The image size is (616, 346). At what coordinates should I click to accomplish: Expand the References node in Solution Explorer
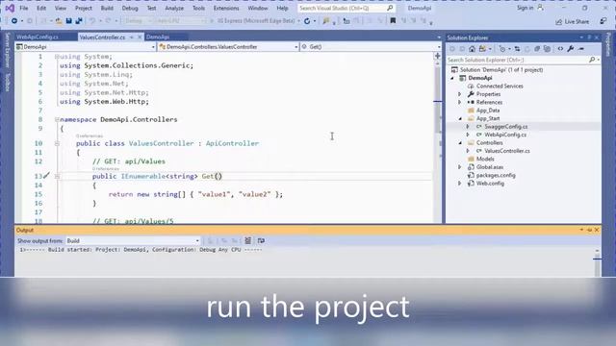(460, 103)
